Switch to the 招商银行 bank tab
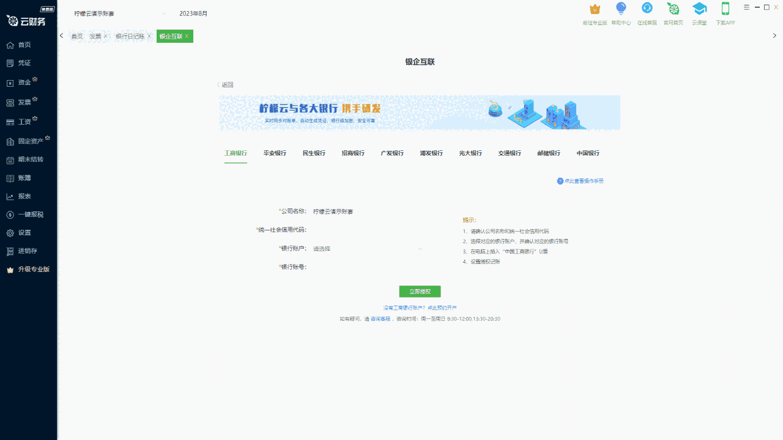The height and width of the screenshot is (440, 783). pyautogui.click(x=353, y=153)
